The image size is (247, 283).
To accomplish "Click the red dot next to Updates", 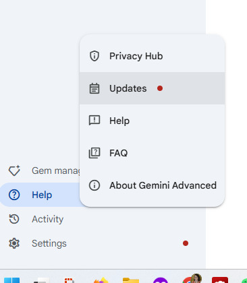I will tap(160, 88).
